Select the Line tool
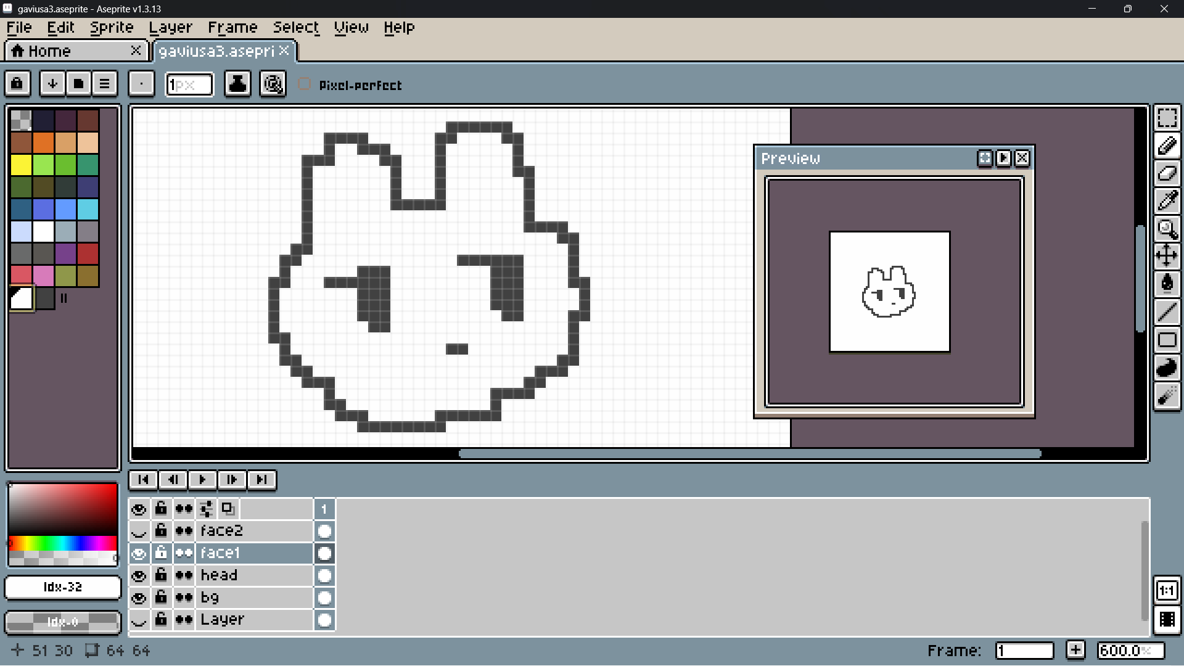Image resolution: width=1184 pixels, height=666 pixels. pyautogui.click(x=1167, y=312)
